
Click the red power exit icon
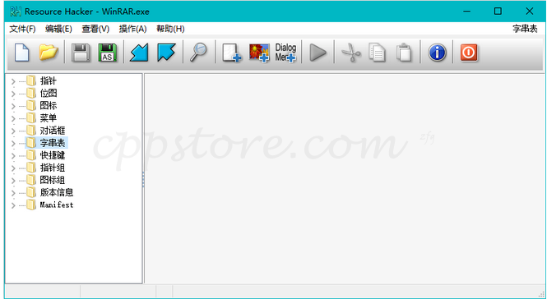coord(469,53)
